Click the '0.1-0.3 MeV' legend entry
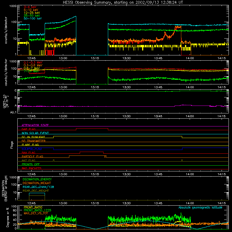The width and height of the screenshot is (232, 232). point(33,62)
